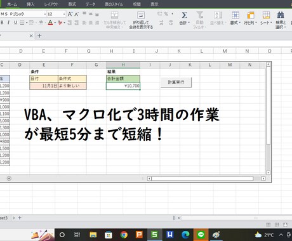
Task: Apply the percent number format
Action: point(166,14)
